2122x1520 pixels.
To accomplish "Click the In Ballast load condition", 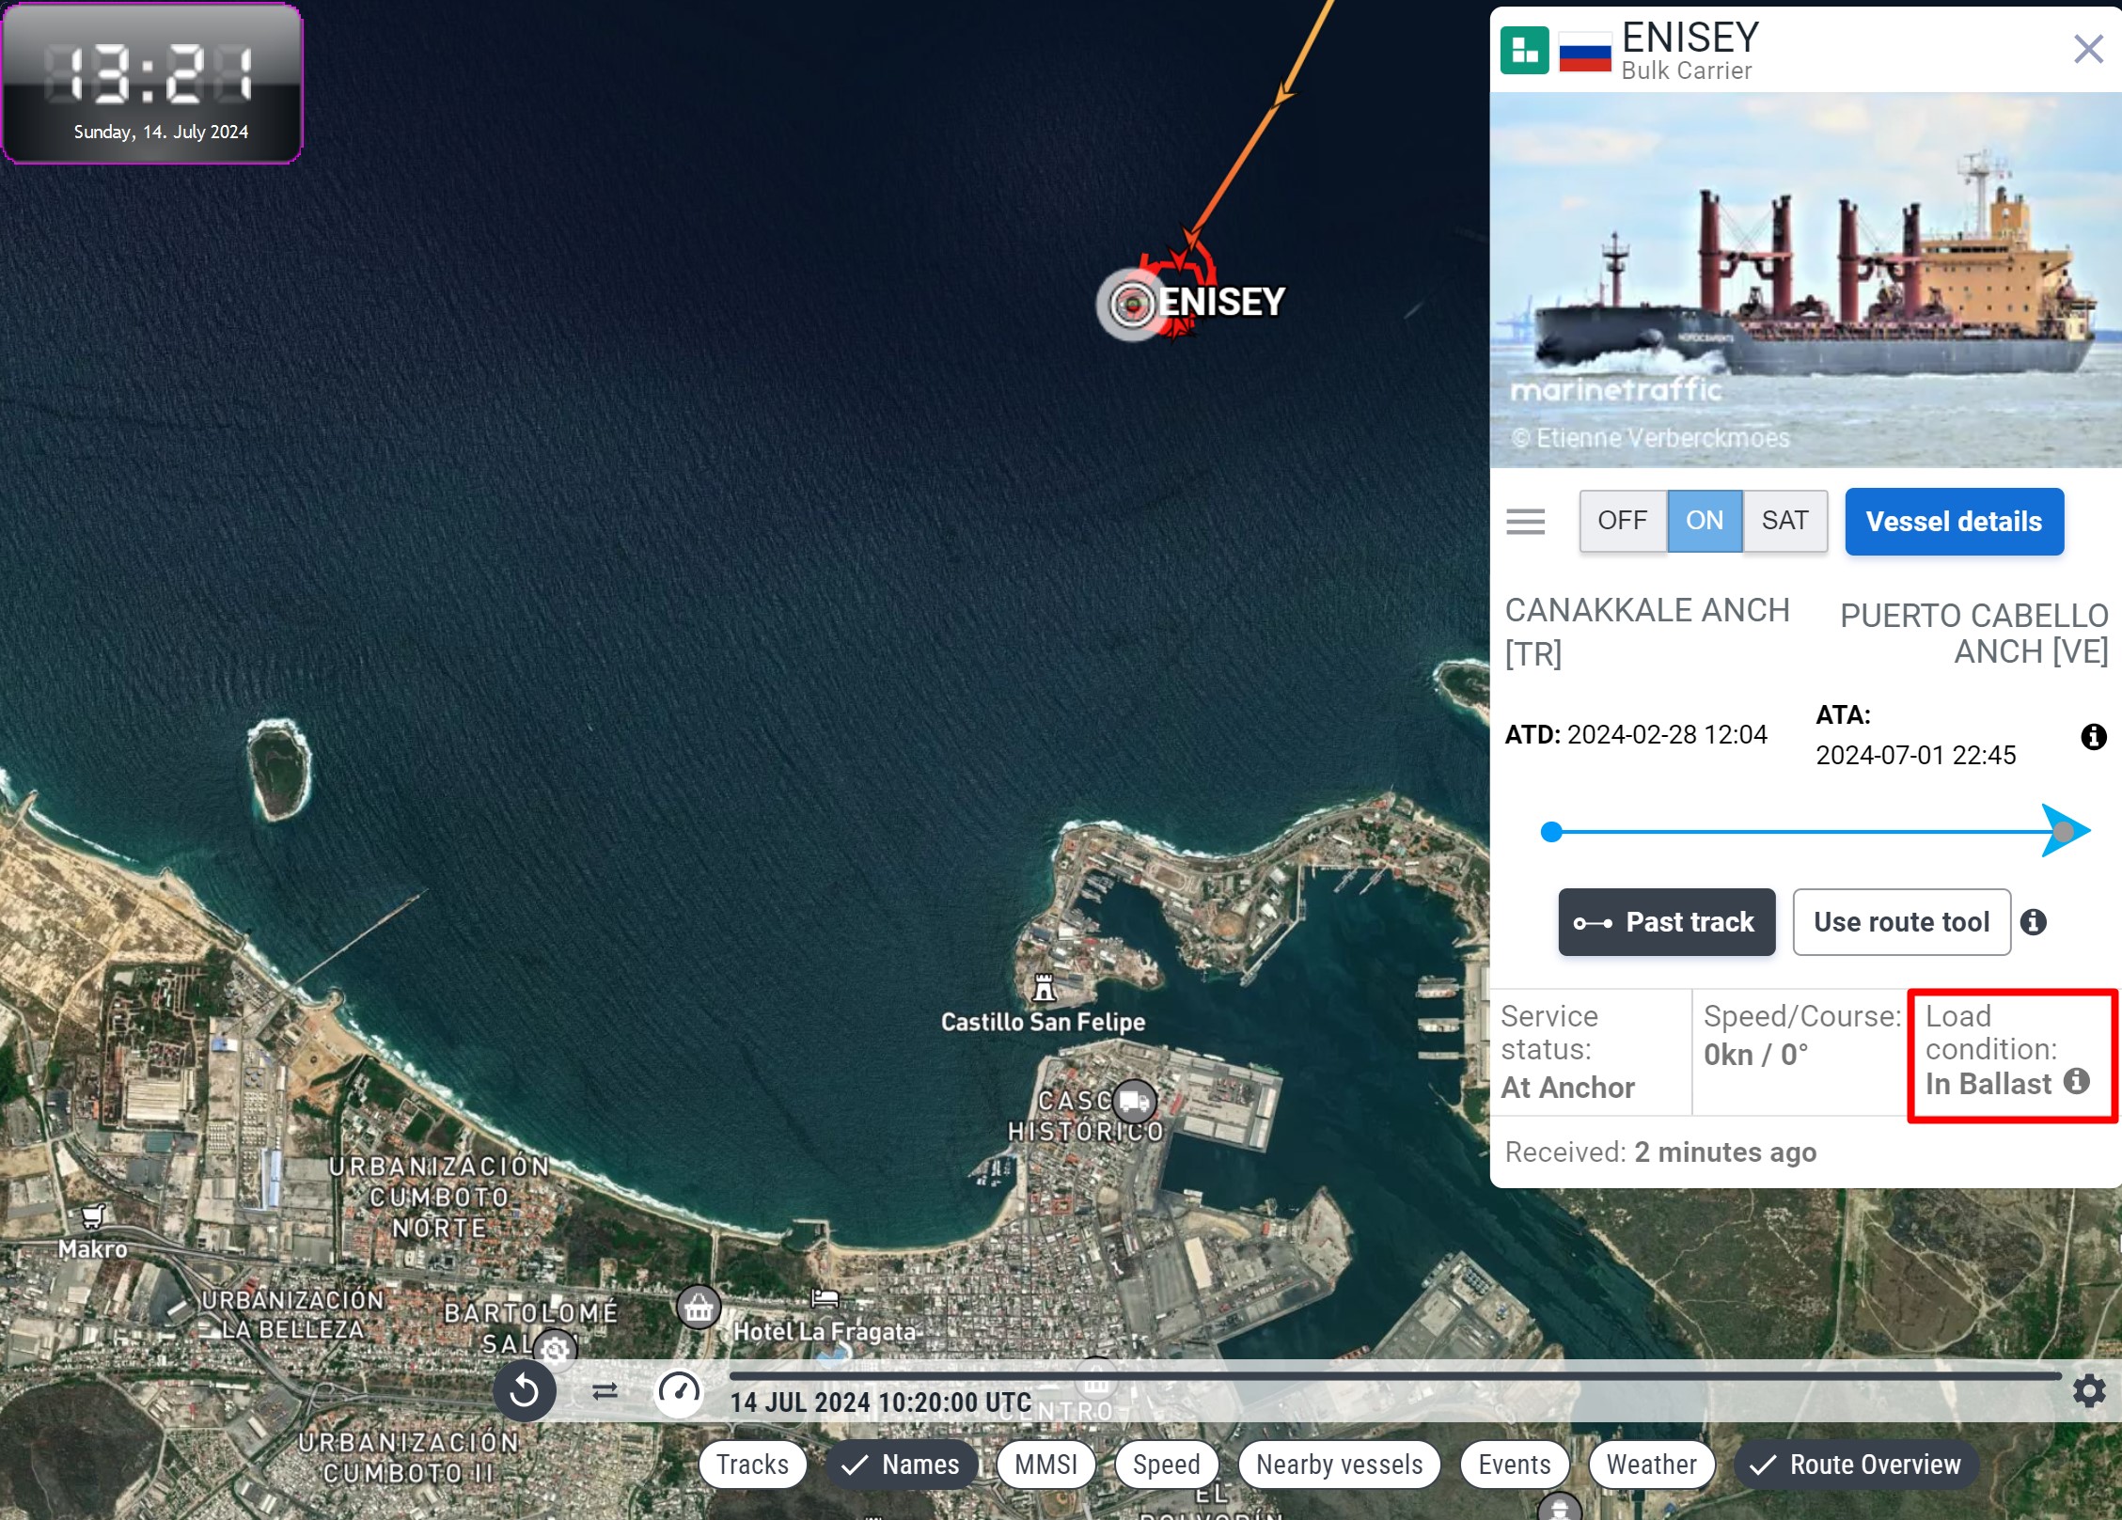I will 1988,1084.
